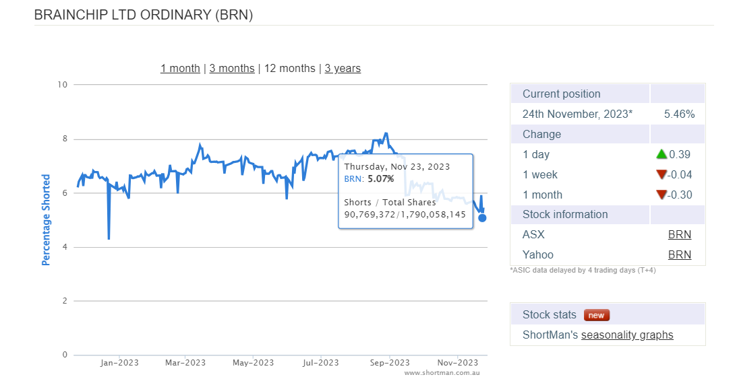Click the Sep-2023 label on x-axis
The image size is (735, 379).
390,363
